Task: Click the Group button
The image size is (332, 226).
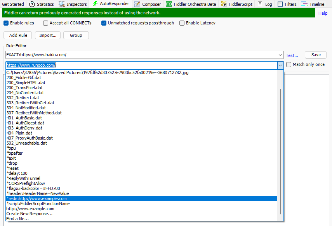Action: pos(76,35)
